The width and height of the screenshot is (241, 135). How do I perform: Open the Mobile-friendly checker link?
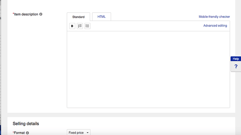coord(214,17)
